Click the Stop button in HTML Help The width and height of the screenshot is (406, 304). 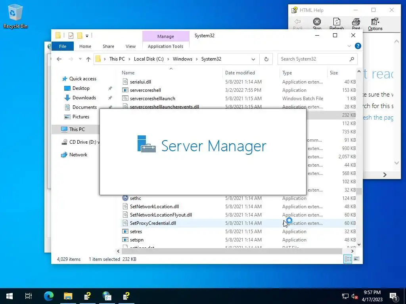(x=317, y=24)
